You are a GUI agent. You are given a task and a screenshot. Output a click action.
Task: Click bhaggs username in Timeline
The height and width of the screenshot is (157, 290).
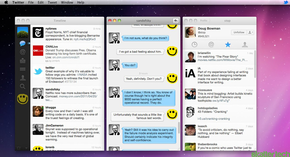[x=51, y=107]
